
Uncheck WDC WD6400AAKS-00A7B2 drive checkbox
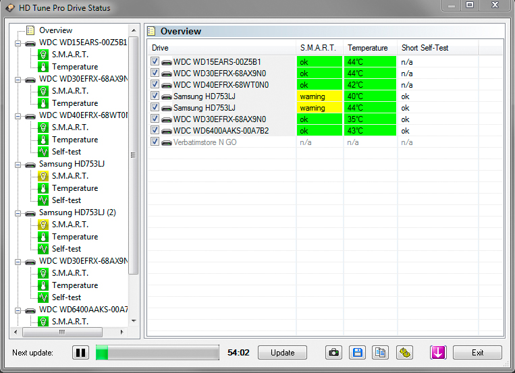(155, 130)
